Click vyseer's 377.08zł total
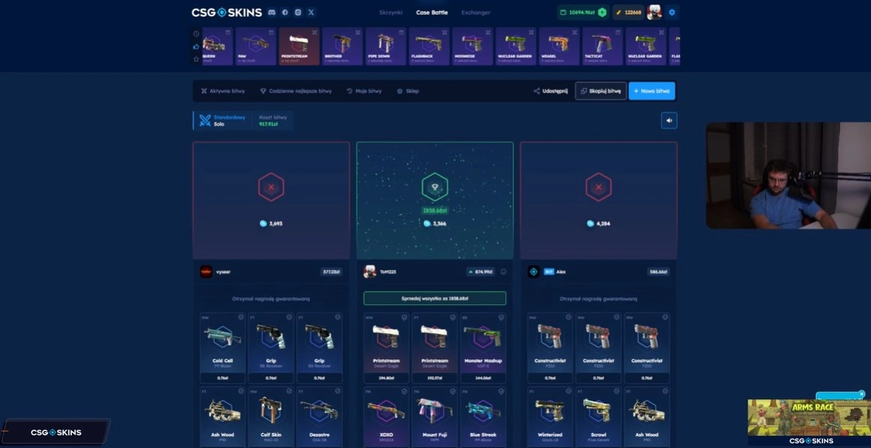The width and height of the screenshot is (871, 448). 331,272
